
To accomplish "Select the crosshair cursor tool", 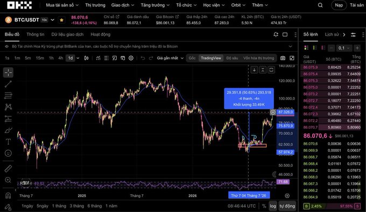I will (8, 73).
